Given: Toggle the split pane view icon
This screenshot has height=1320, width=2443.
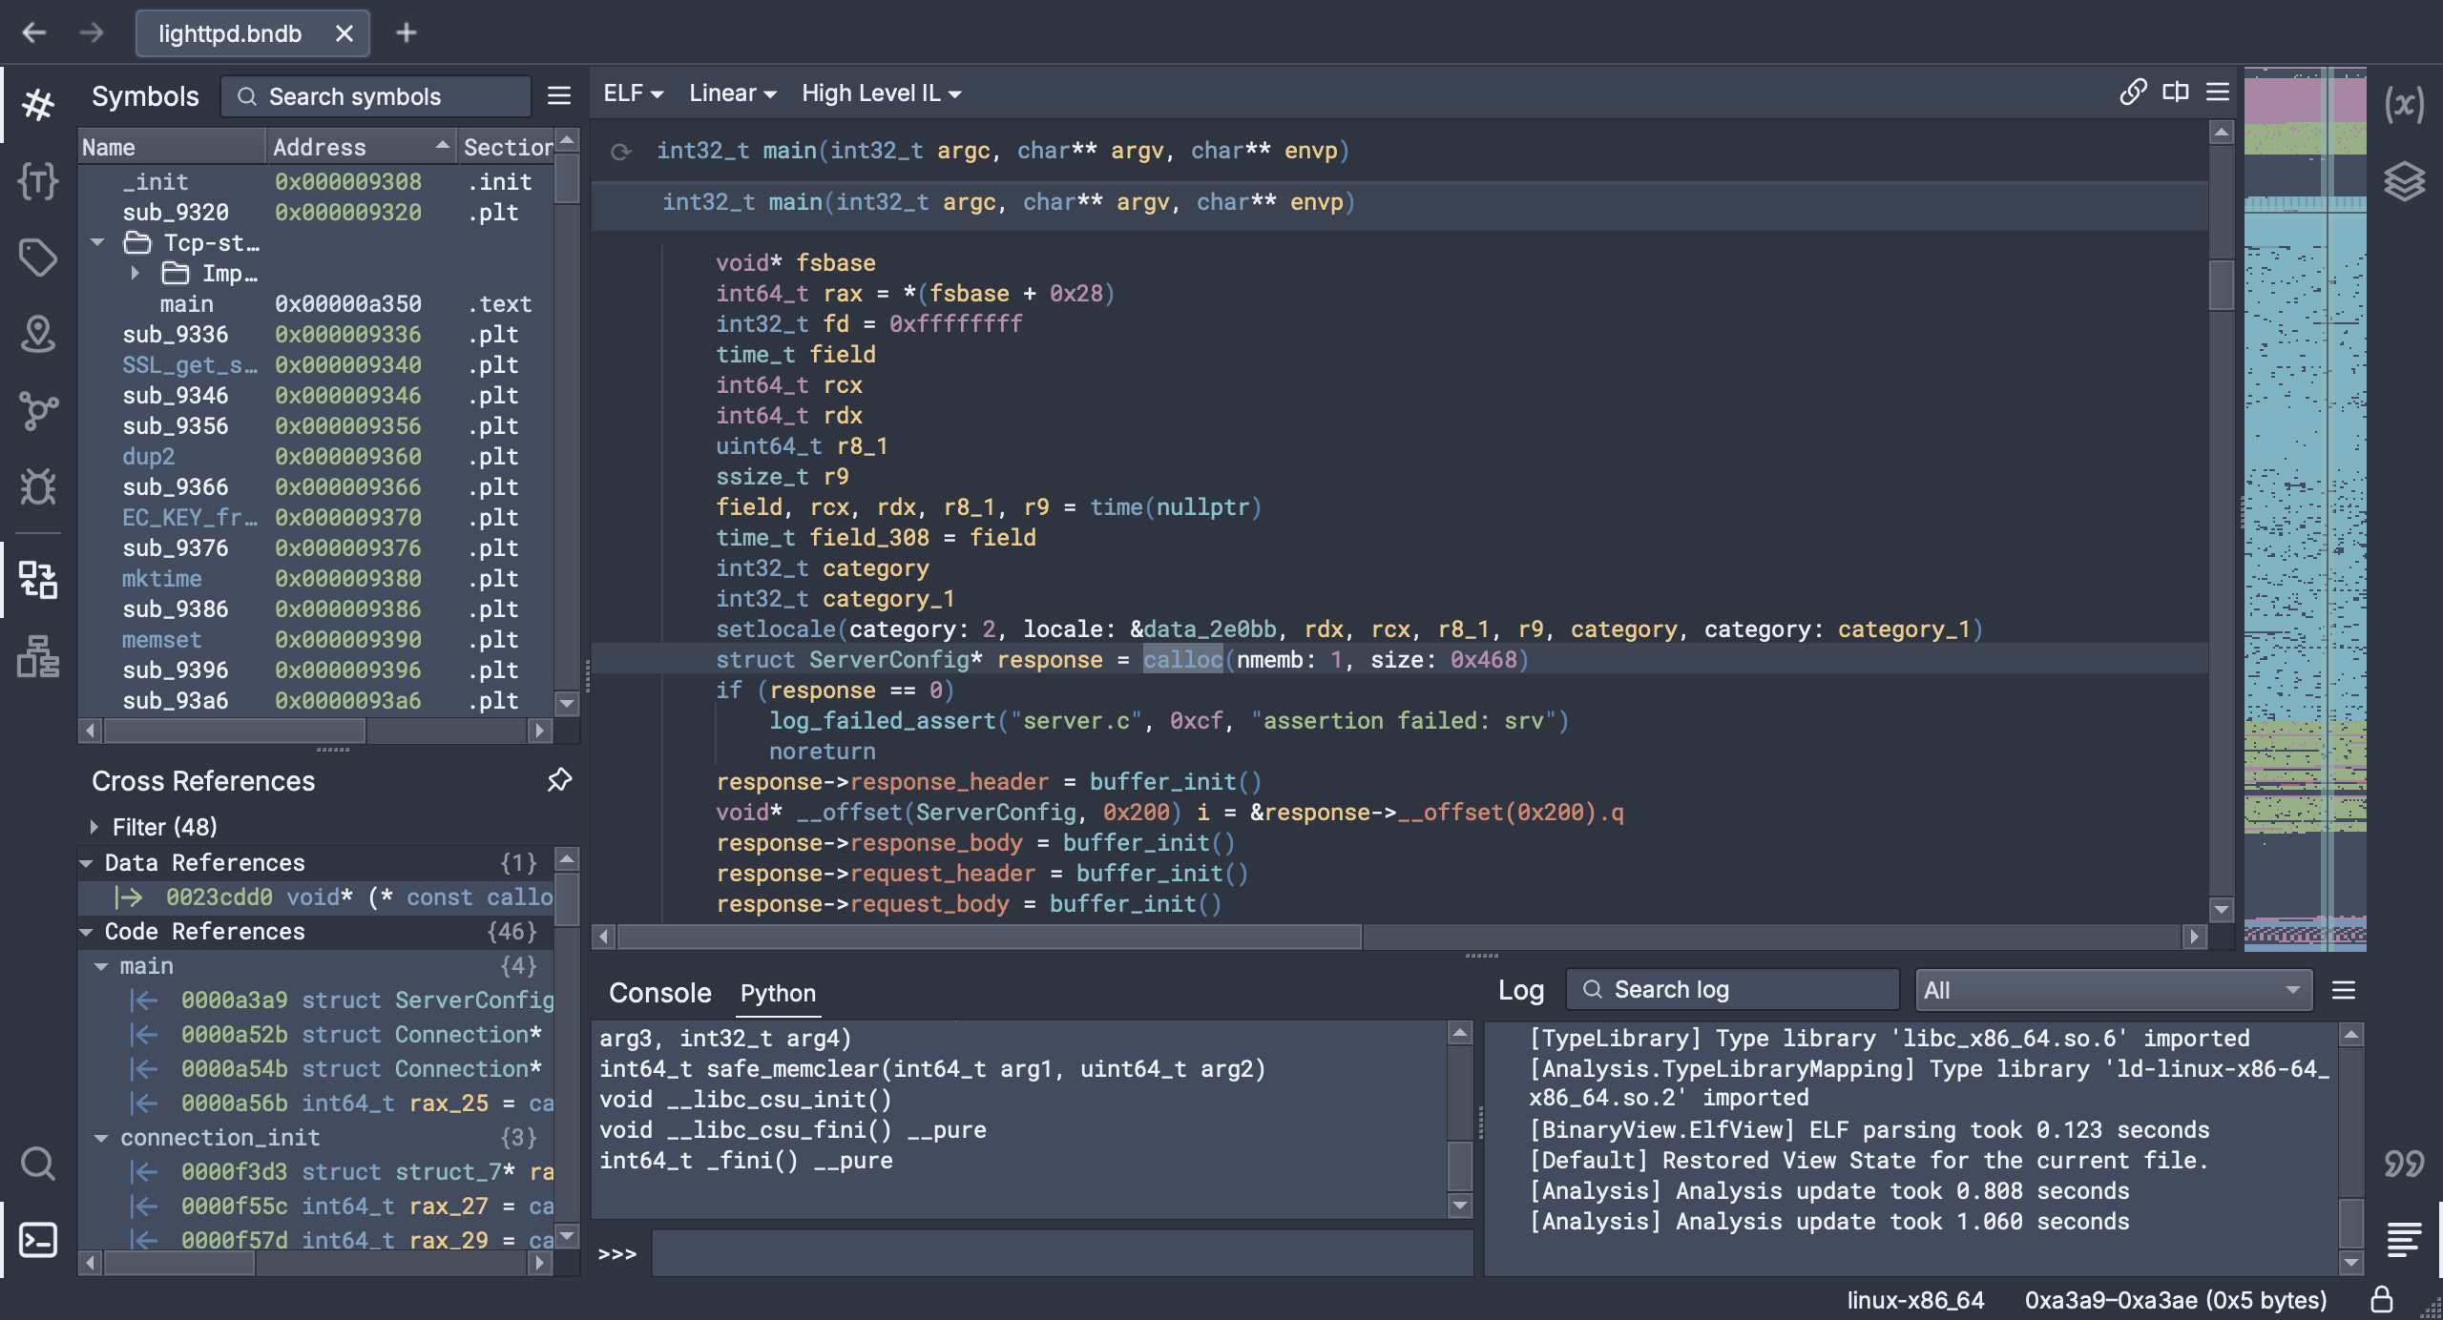Looking at the screenshot, I should (x=2176, y=93).
